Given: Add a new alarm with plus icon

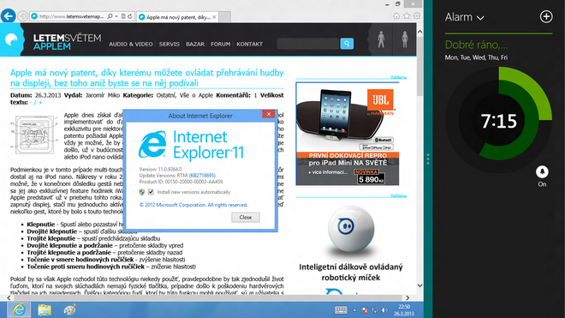Looking at the screenshot, I should pyautogui.click(x=546, y=16).
